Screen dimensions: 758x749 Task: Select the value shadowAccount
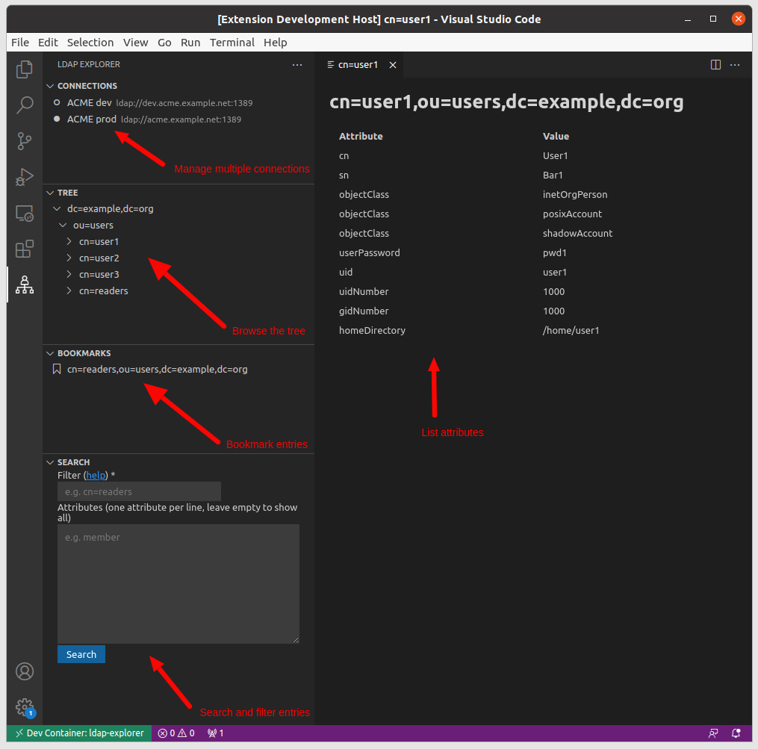(x=577, y=234)
